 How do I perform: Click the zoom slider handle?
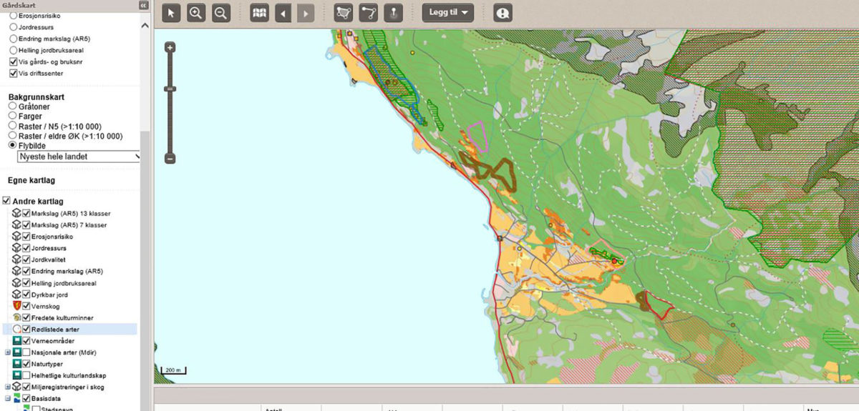point(170,89)
